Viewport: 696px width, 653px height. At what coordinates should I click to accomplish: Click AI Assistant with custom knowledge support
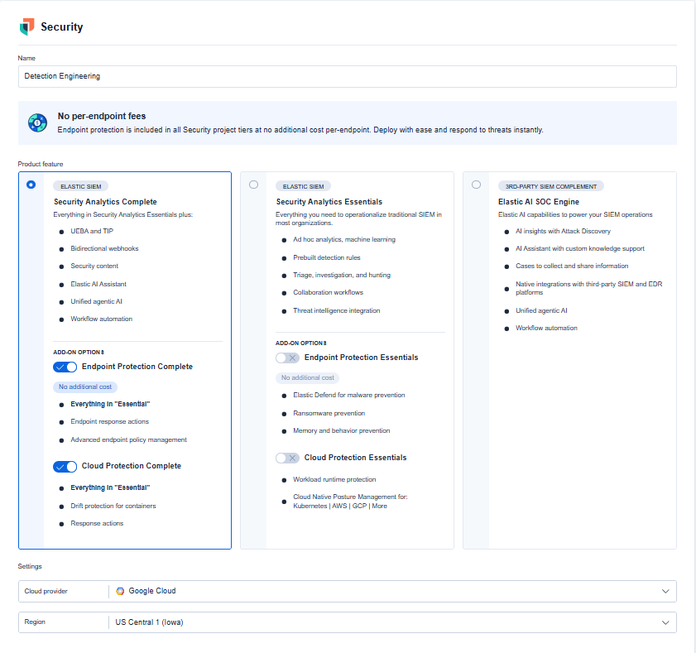[579, 248]
